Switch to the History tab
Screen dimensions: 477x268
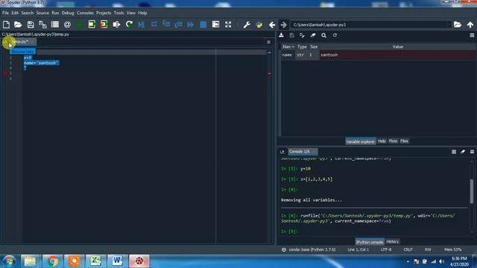393,241
